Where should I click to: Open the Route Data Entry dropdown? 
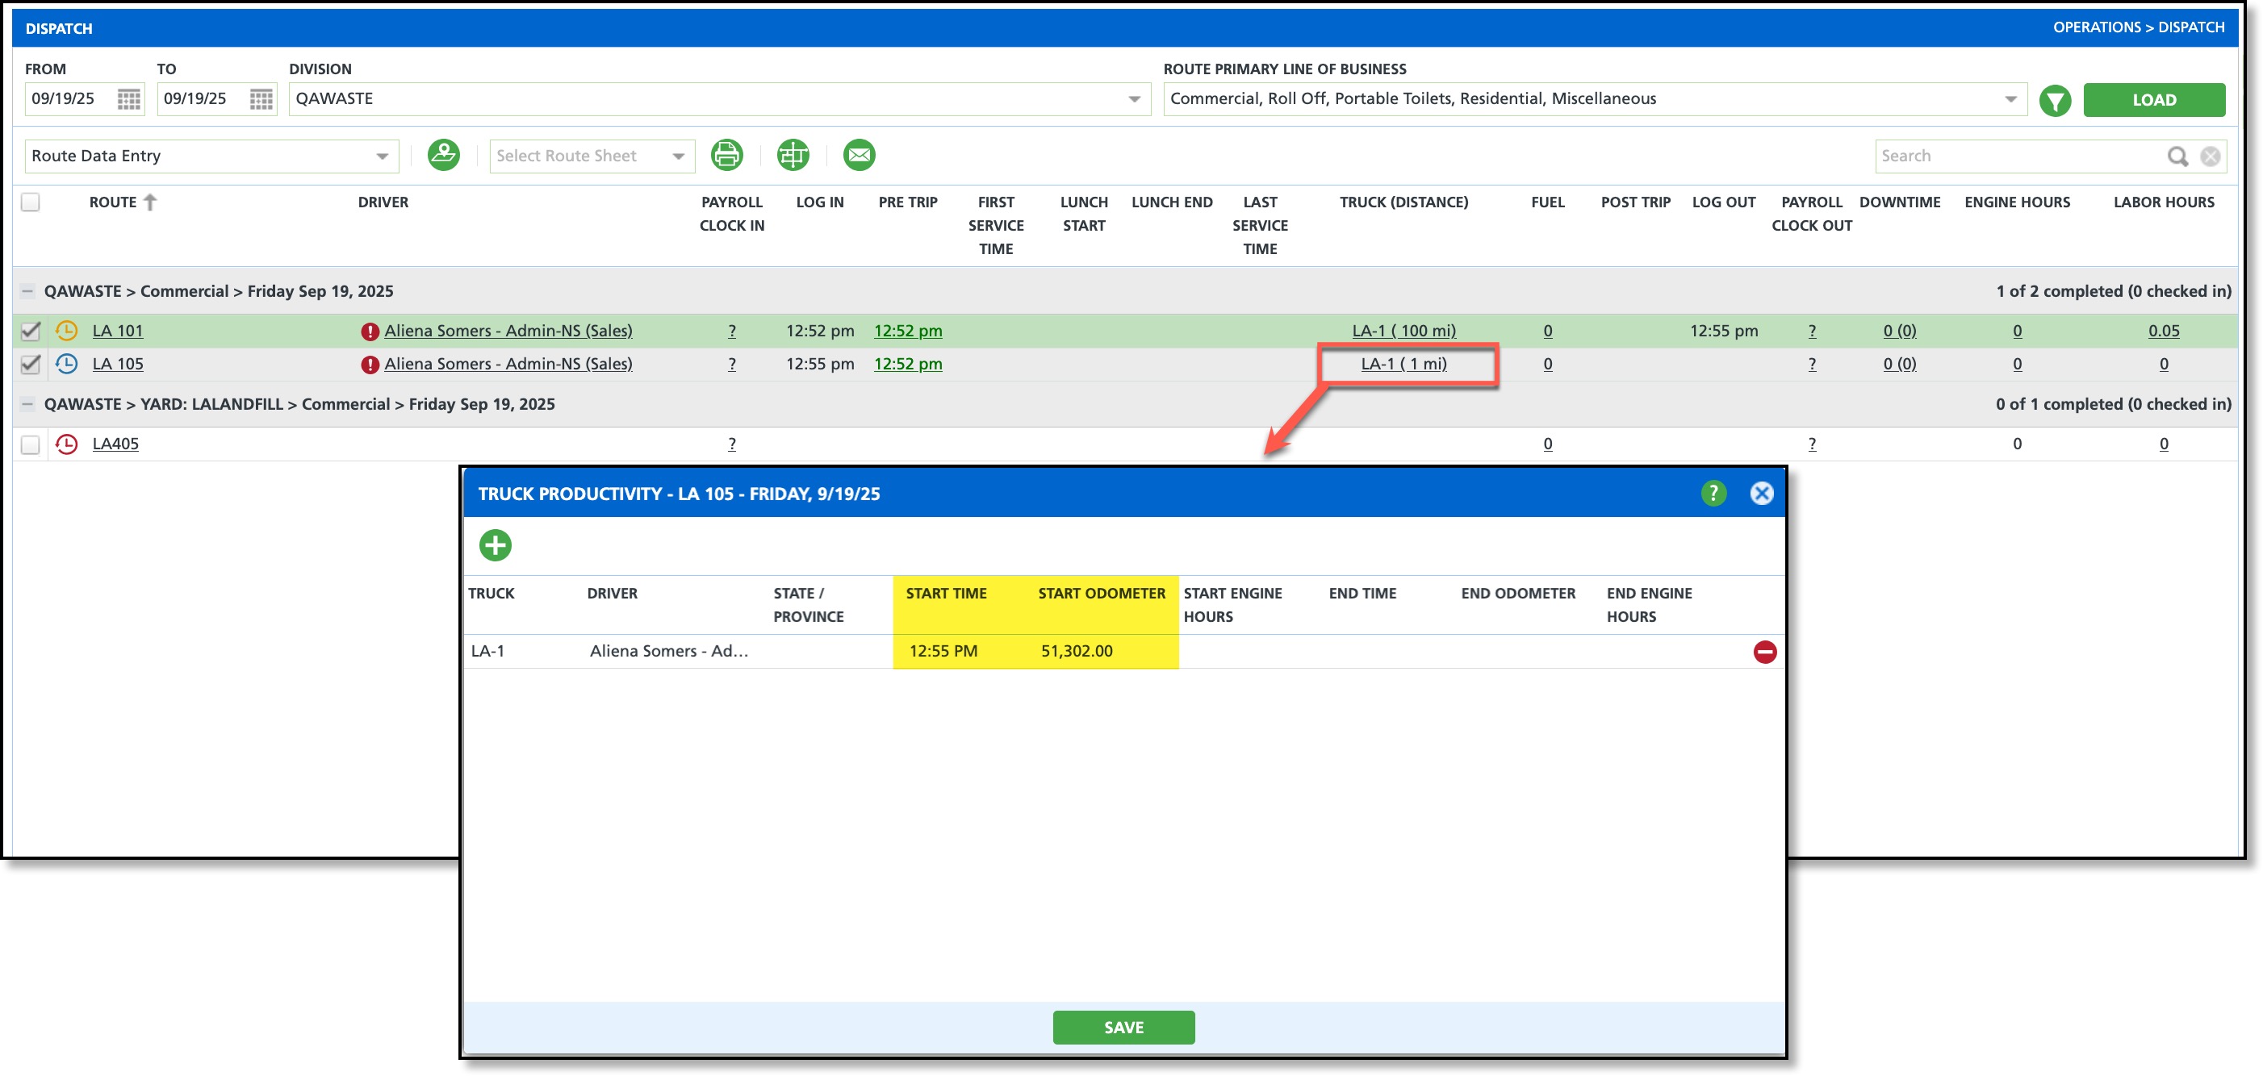coord(211,156)
